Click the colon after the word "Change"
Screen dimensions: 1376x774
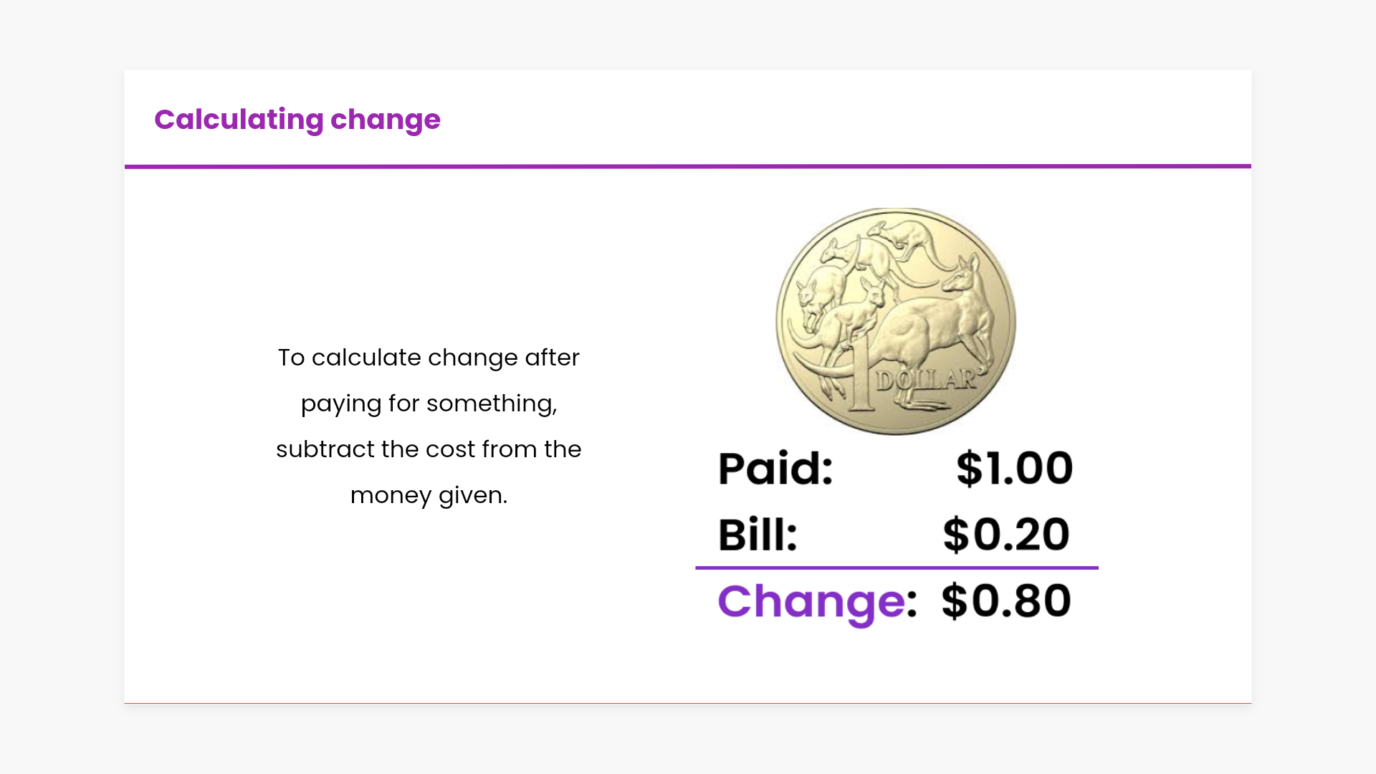912,603
